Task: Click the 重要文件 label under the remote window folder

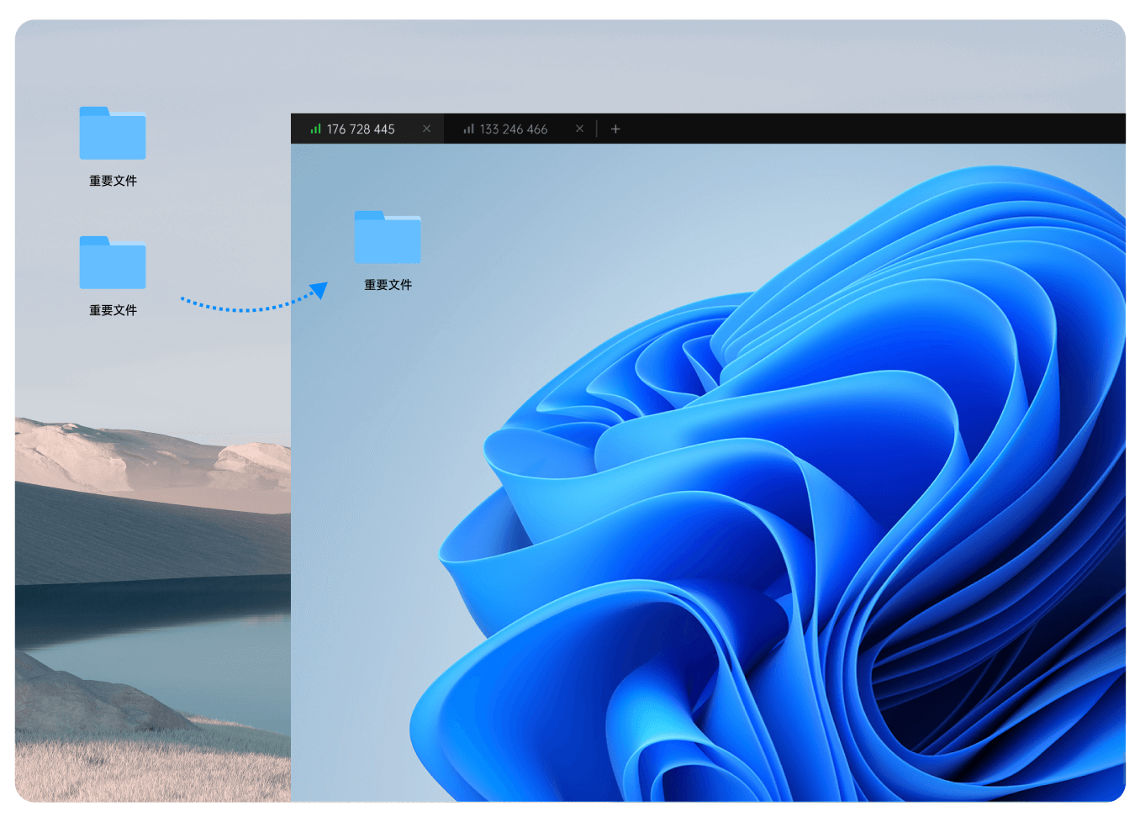Action: coord(388,285)
